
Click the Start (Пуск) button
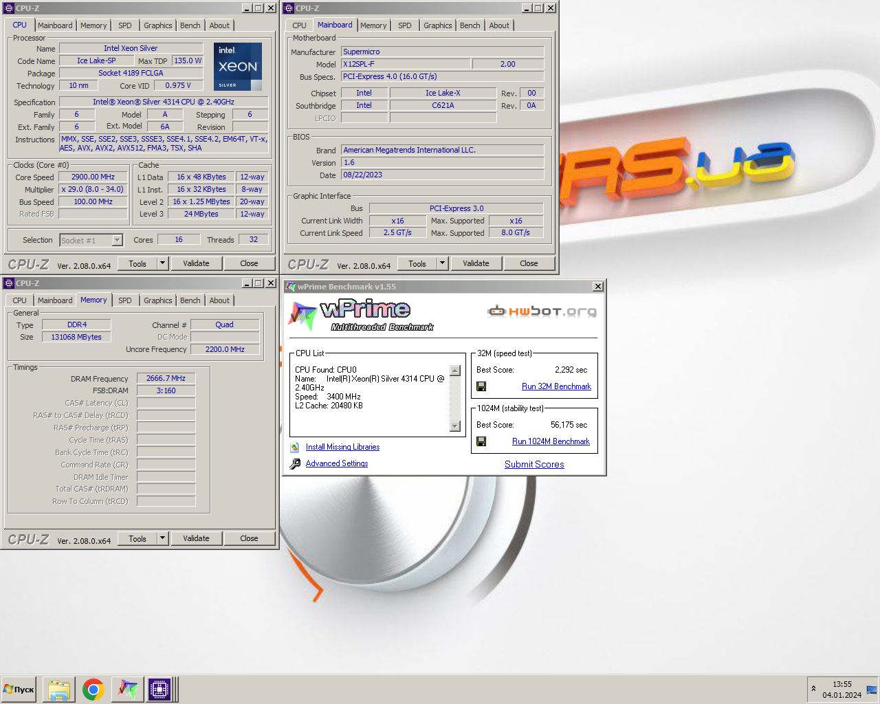coord(19,690)
